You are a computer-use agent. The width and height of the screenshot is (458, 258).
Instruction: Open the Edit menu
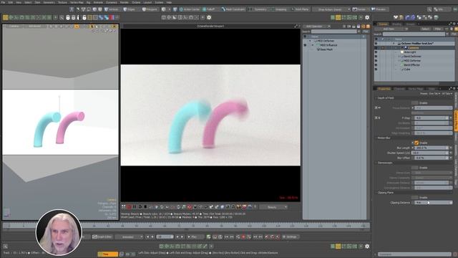pos(11,2)
